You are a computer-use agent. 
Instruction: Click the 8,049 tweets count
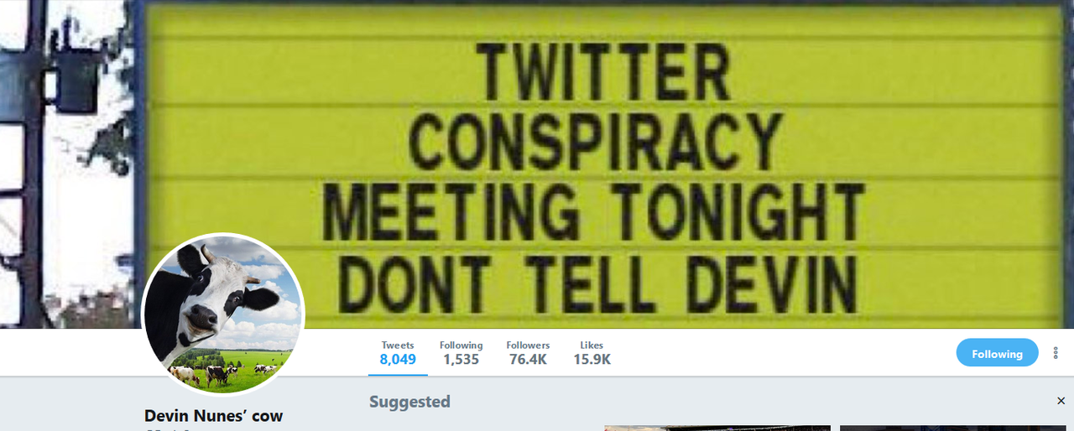[398, 360]
